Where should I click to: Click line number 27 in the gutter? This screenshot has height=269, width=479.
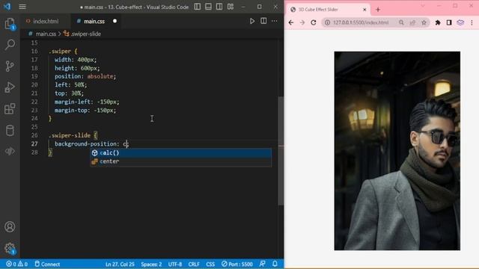[34, 143]
